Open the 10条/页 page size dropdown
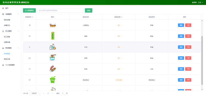This screenshot has height=96, width=206. (35, 93)
